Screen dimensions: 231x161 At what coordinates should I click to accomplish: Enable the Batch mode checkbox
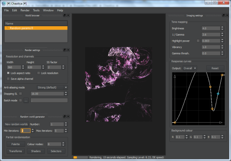pos(21,100)
